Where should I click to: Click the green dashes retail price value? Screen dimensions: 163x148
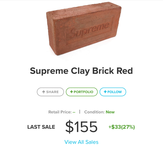74,112
